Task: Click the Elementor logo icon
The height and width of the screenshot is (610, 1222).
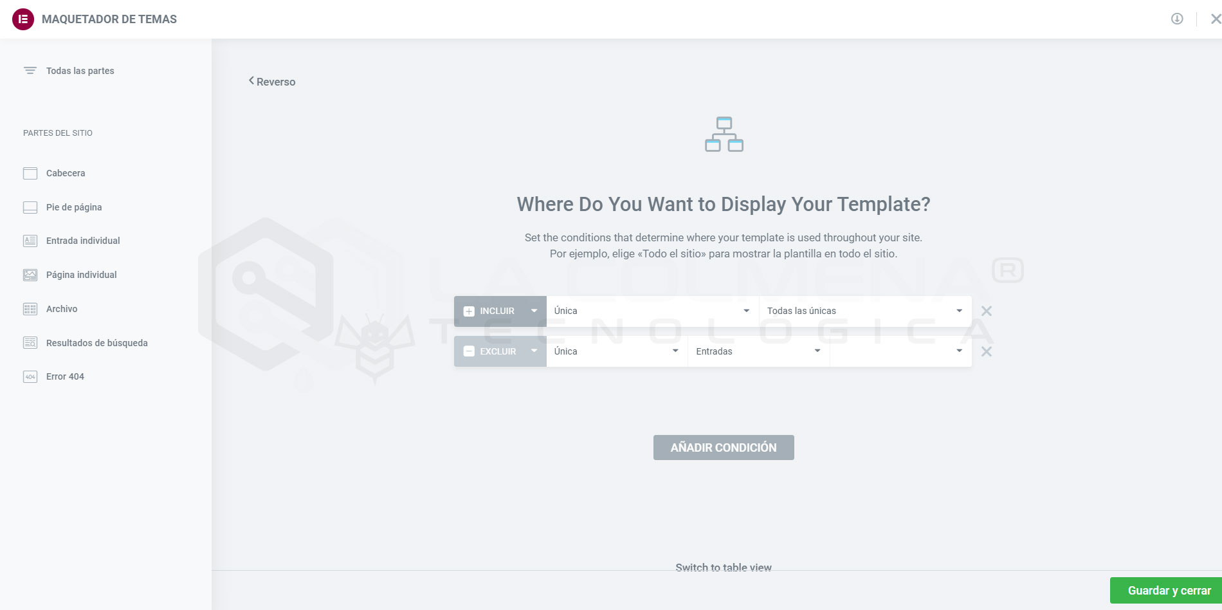Action: (23, 19)
